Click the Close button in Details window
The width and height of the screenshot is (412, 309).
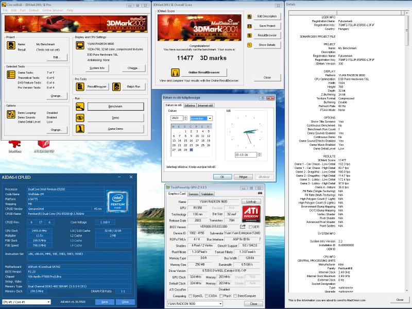tap(400, 300)
